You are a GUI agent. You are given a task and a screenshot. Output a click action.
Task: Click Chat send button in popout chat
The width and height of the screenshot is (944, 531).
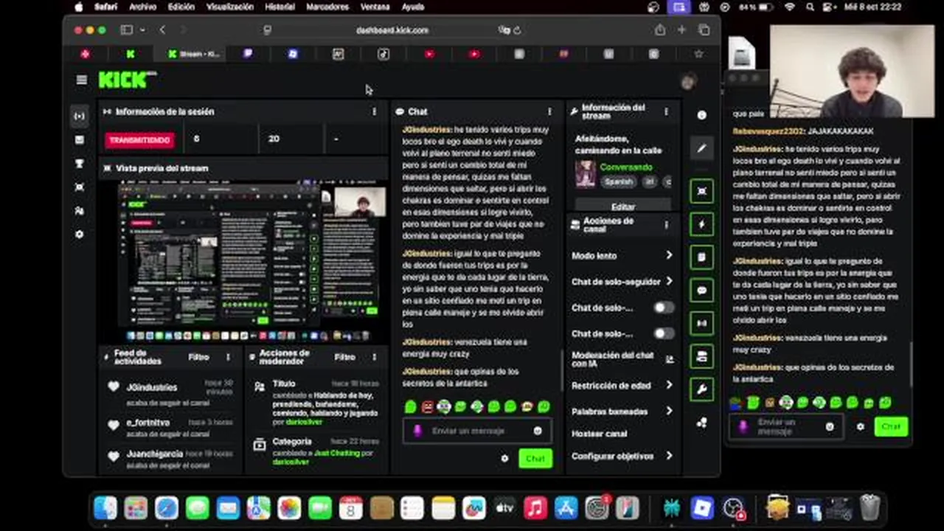click(x=891, y=426)
